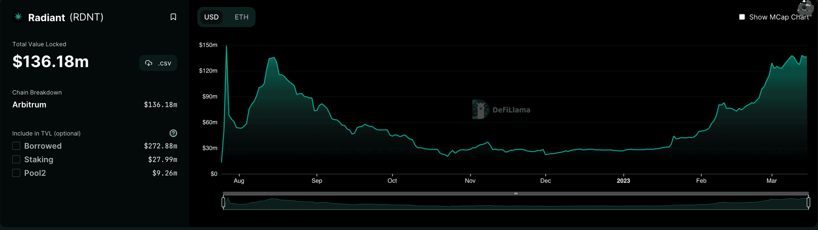Click the $150m axis label

[208, 45]
